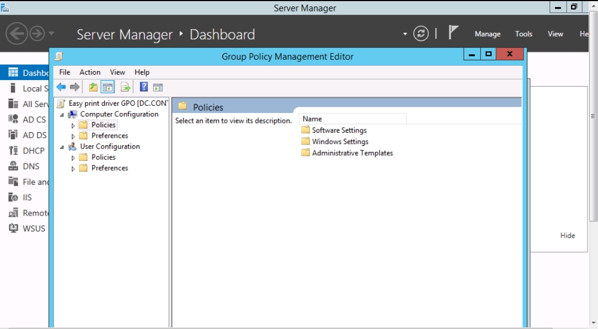Open the notifications flag in Server Manager
The image size is (598, 329).
point(453,33)
